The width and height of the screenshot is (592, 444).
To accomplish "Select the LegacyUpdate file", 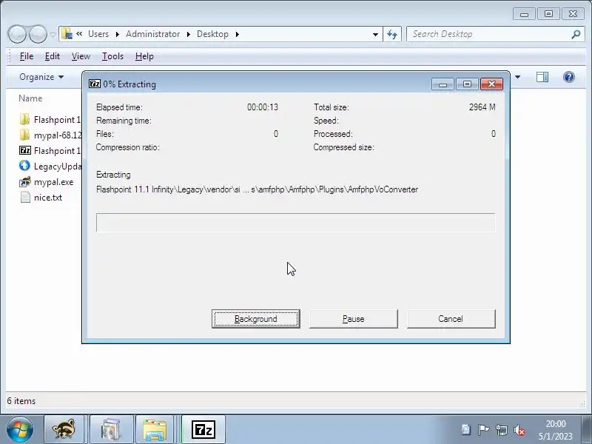I will tap(50, 166).
